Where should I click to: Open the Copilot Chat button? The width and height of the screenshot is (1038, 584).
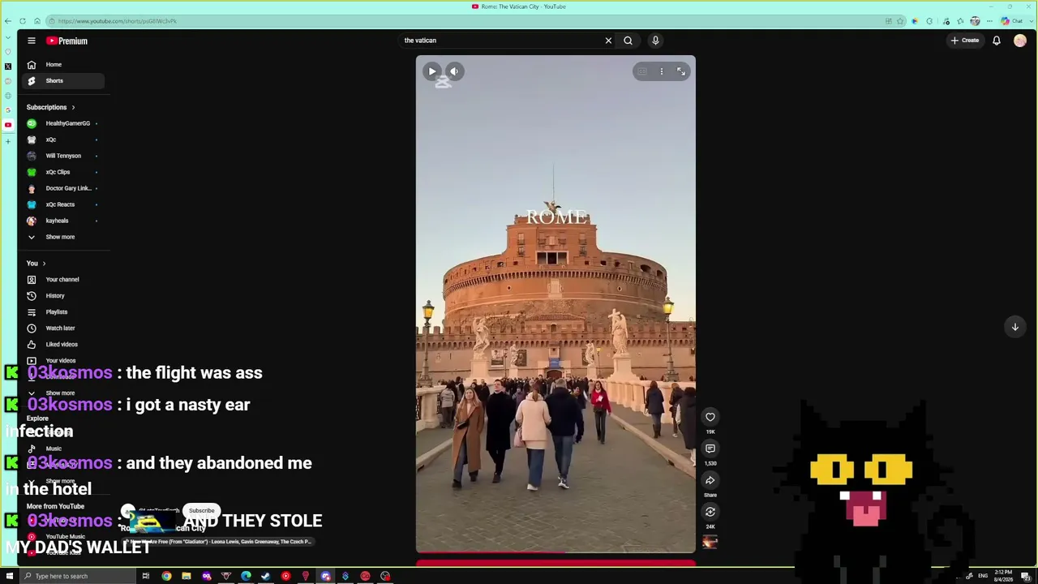[x=1011, y=21]
